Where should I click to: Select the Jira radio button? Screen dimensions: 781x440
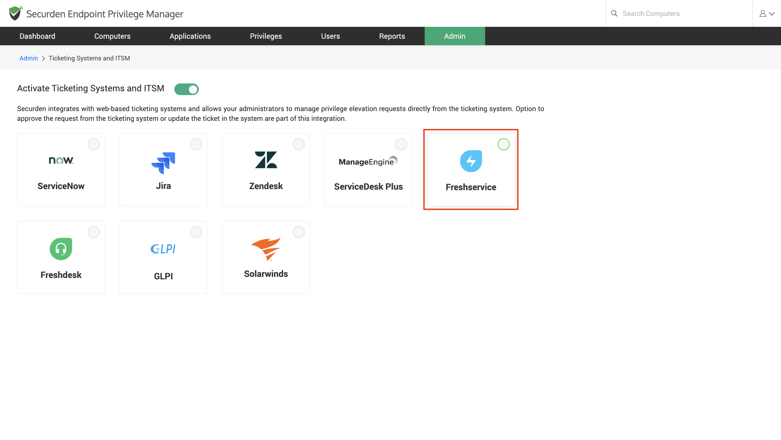196,144
